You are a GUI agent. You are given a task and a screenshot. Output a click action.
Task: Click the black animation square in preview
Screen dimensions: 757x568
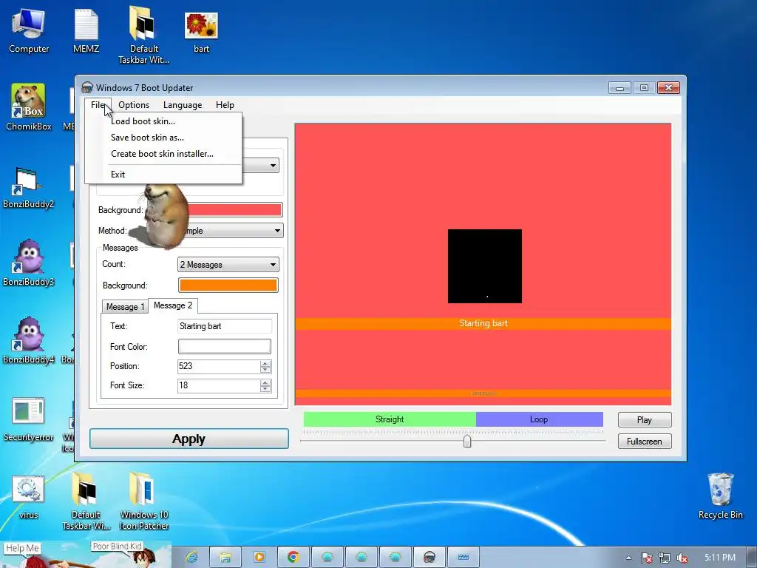click(485, 266)
